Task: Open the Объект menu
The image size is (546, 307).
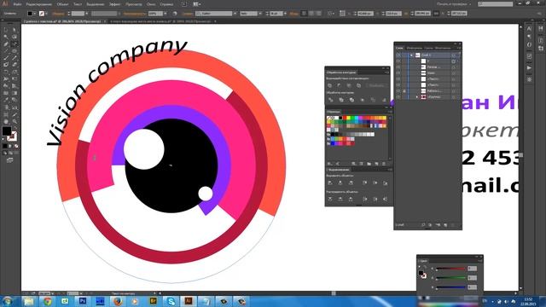Action: pos(62,4)
